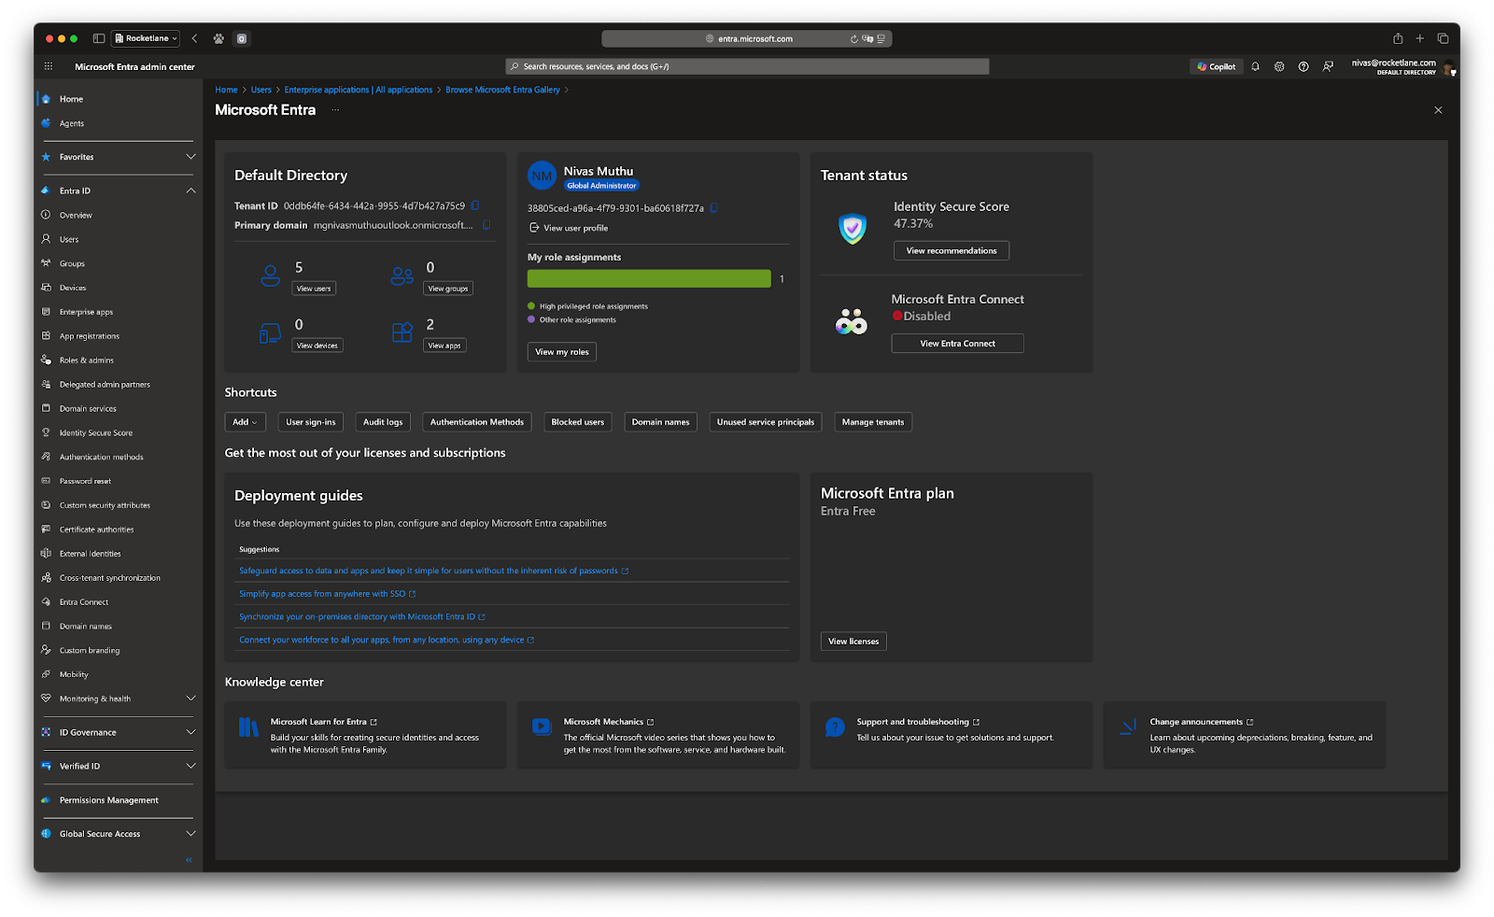
Task: Click View my roles button
Action: point(562,352)
